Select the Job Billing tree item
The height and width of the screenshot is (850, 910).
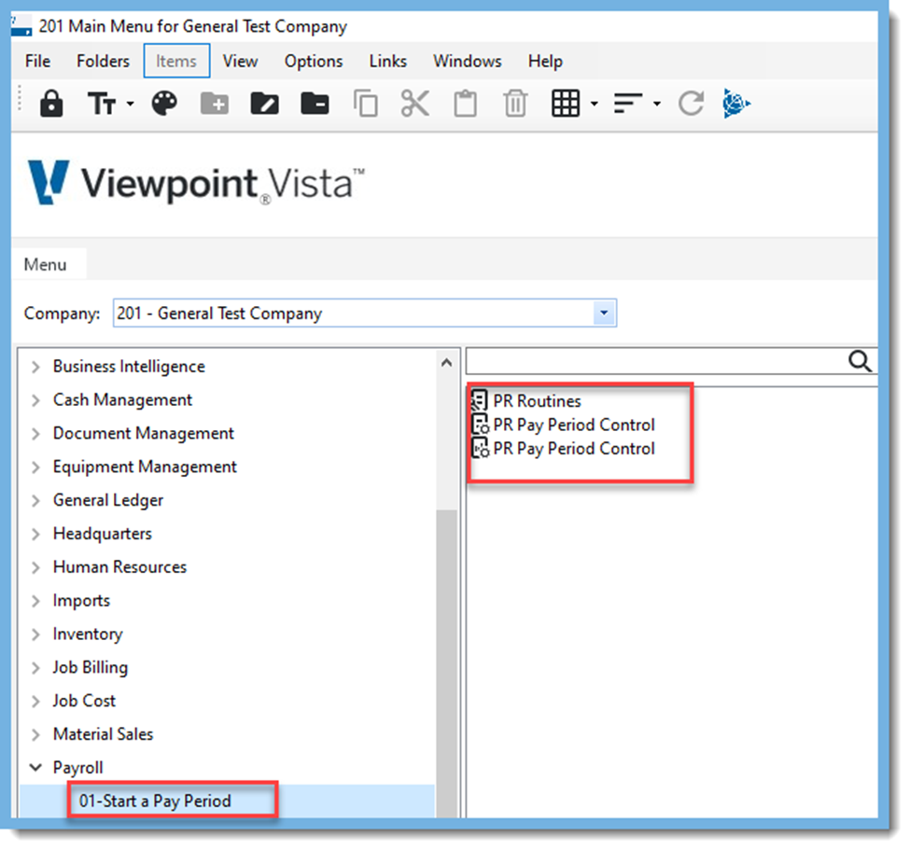(90, 668)
